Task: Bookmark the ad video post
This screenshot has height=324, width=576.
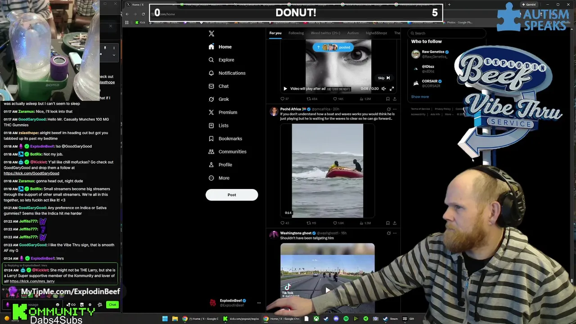Action: click(388, 99)
